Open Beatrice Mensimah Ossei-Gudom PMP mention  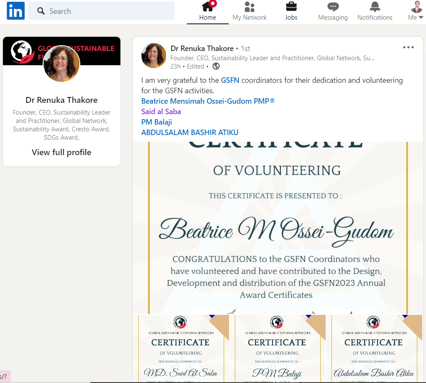208,101
